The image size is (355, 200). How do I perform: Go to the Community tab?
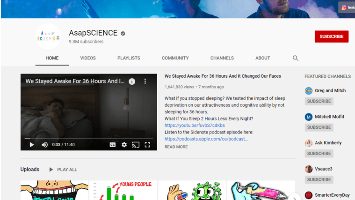pos(175,58)
